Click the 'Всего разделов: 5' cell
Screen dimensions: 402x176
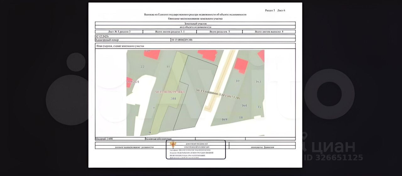[x=220, y=32]
